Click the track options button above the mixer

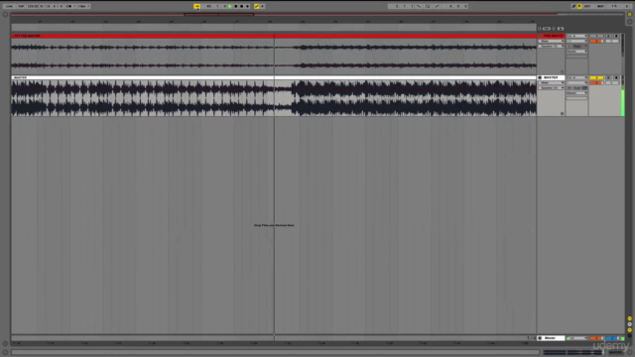point(560,29)
